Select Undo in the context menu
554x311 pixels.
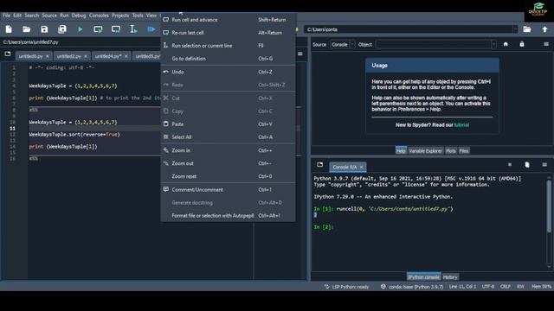228,72
